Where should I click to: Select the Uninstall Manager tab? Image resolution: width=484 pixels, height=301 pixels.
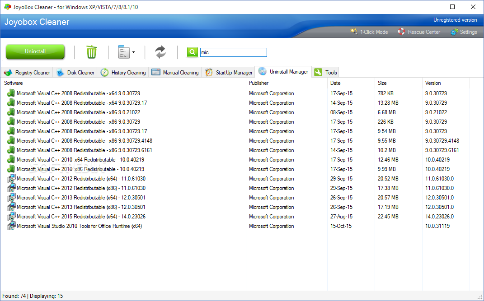(283, 71)
